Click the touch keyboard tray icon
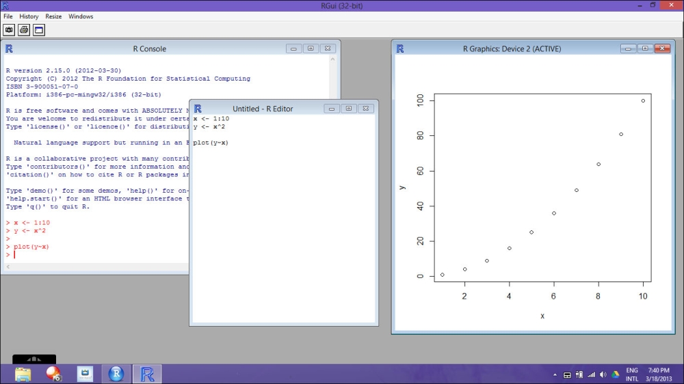Viewport: 684px width, 384px height. [567, 375]
